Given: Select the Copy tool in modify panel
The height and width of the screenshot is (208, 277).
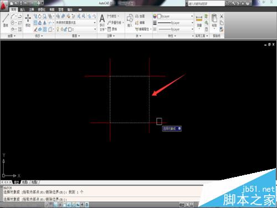Looking at the screenshot, I should pos(35,16).
